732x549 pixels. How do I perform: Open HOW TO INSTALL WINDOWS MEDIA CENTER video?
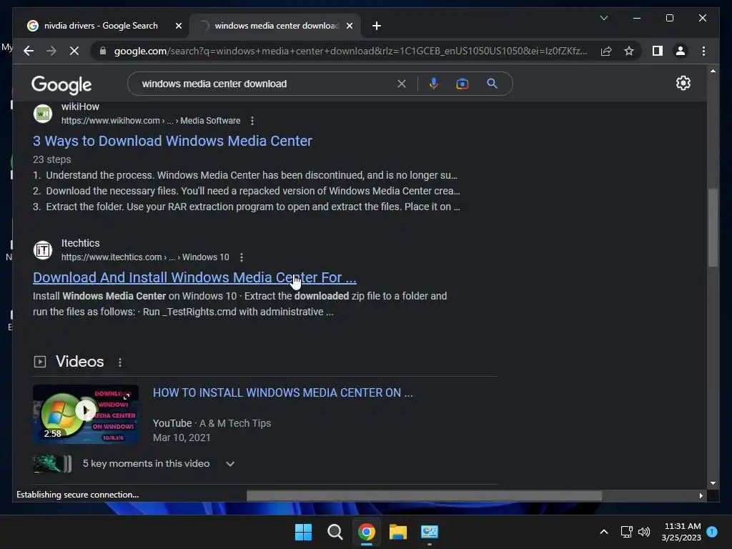click(x=283, y=392)
